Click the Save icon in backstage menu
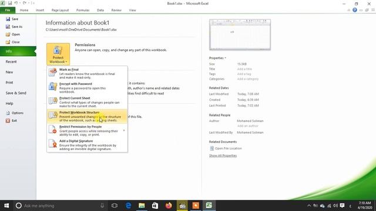This screenshot has height=211, width=376. [8, 19]
